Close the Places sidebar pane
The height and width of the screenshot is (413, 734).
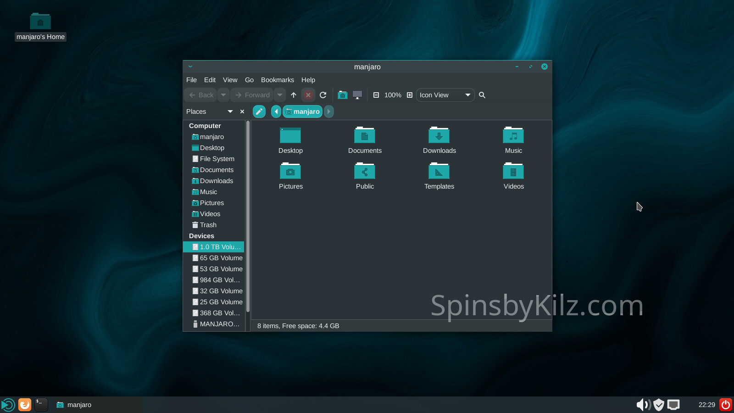click(x=242, y=112)
